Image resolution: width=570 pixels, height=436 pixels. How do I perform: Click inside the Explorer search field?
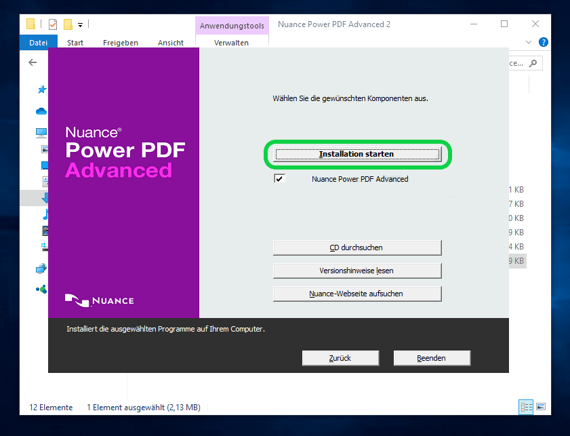[x=525, y=63]
